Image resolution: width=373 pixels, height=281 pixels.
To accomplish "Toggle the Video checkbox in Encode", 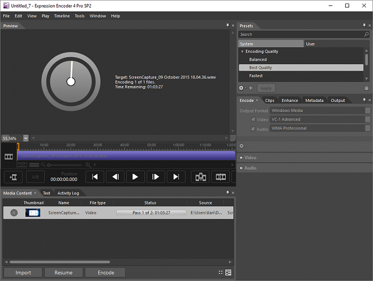I will click(253, 119).
